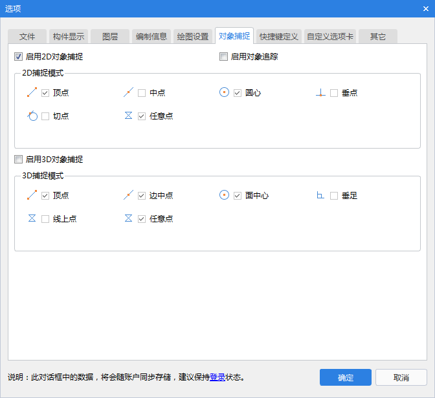Image resolution: width=435 pixels, height=398 pixels.
Task: Enable the 启用3D对象捕捉 checkbox
Action: [x=19, y=160]
